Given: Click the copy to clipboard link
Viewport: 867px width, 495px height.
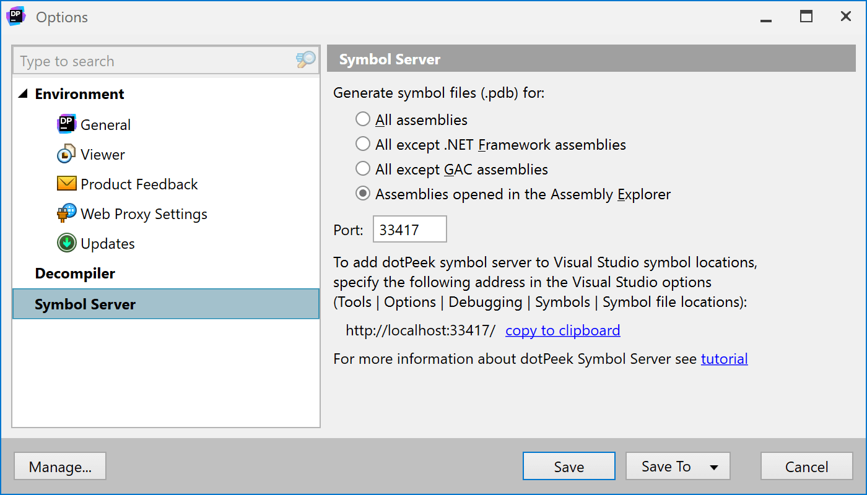Looking at the screenshot, I should coord(563,330).
